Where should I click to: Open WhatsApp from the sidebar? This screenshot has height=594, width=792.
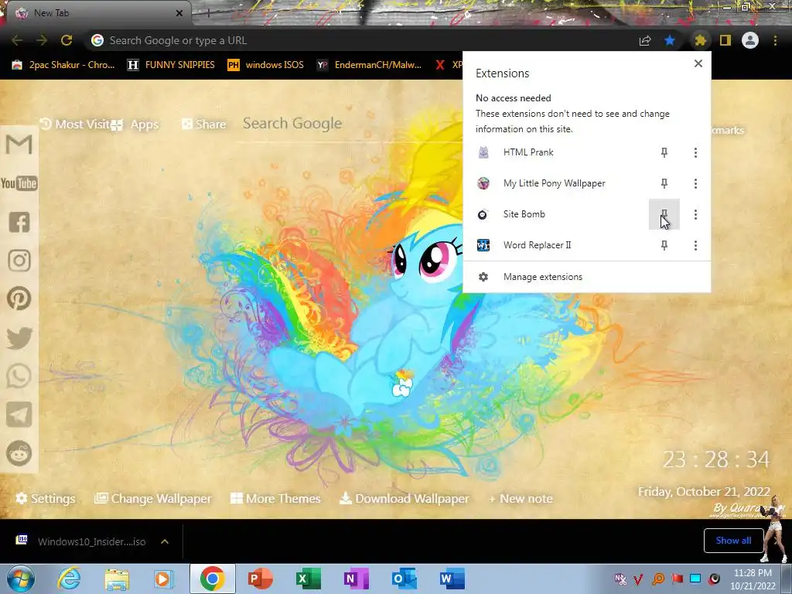point(19,377)
